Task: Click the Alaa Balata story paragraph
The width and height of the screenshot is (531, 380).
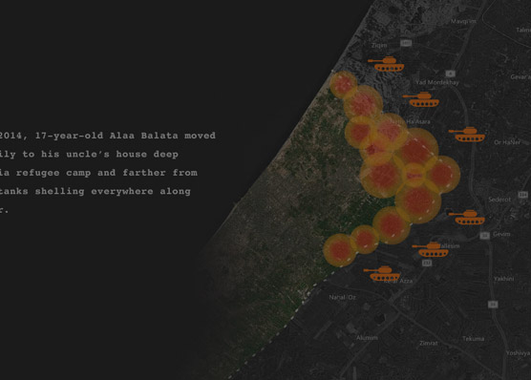Action: (108, 173)
